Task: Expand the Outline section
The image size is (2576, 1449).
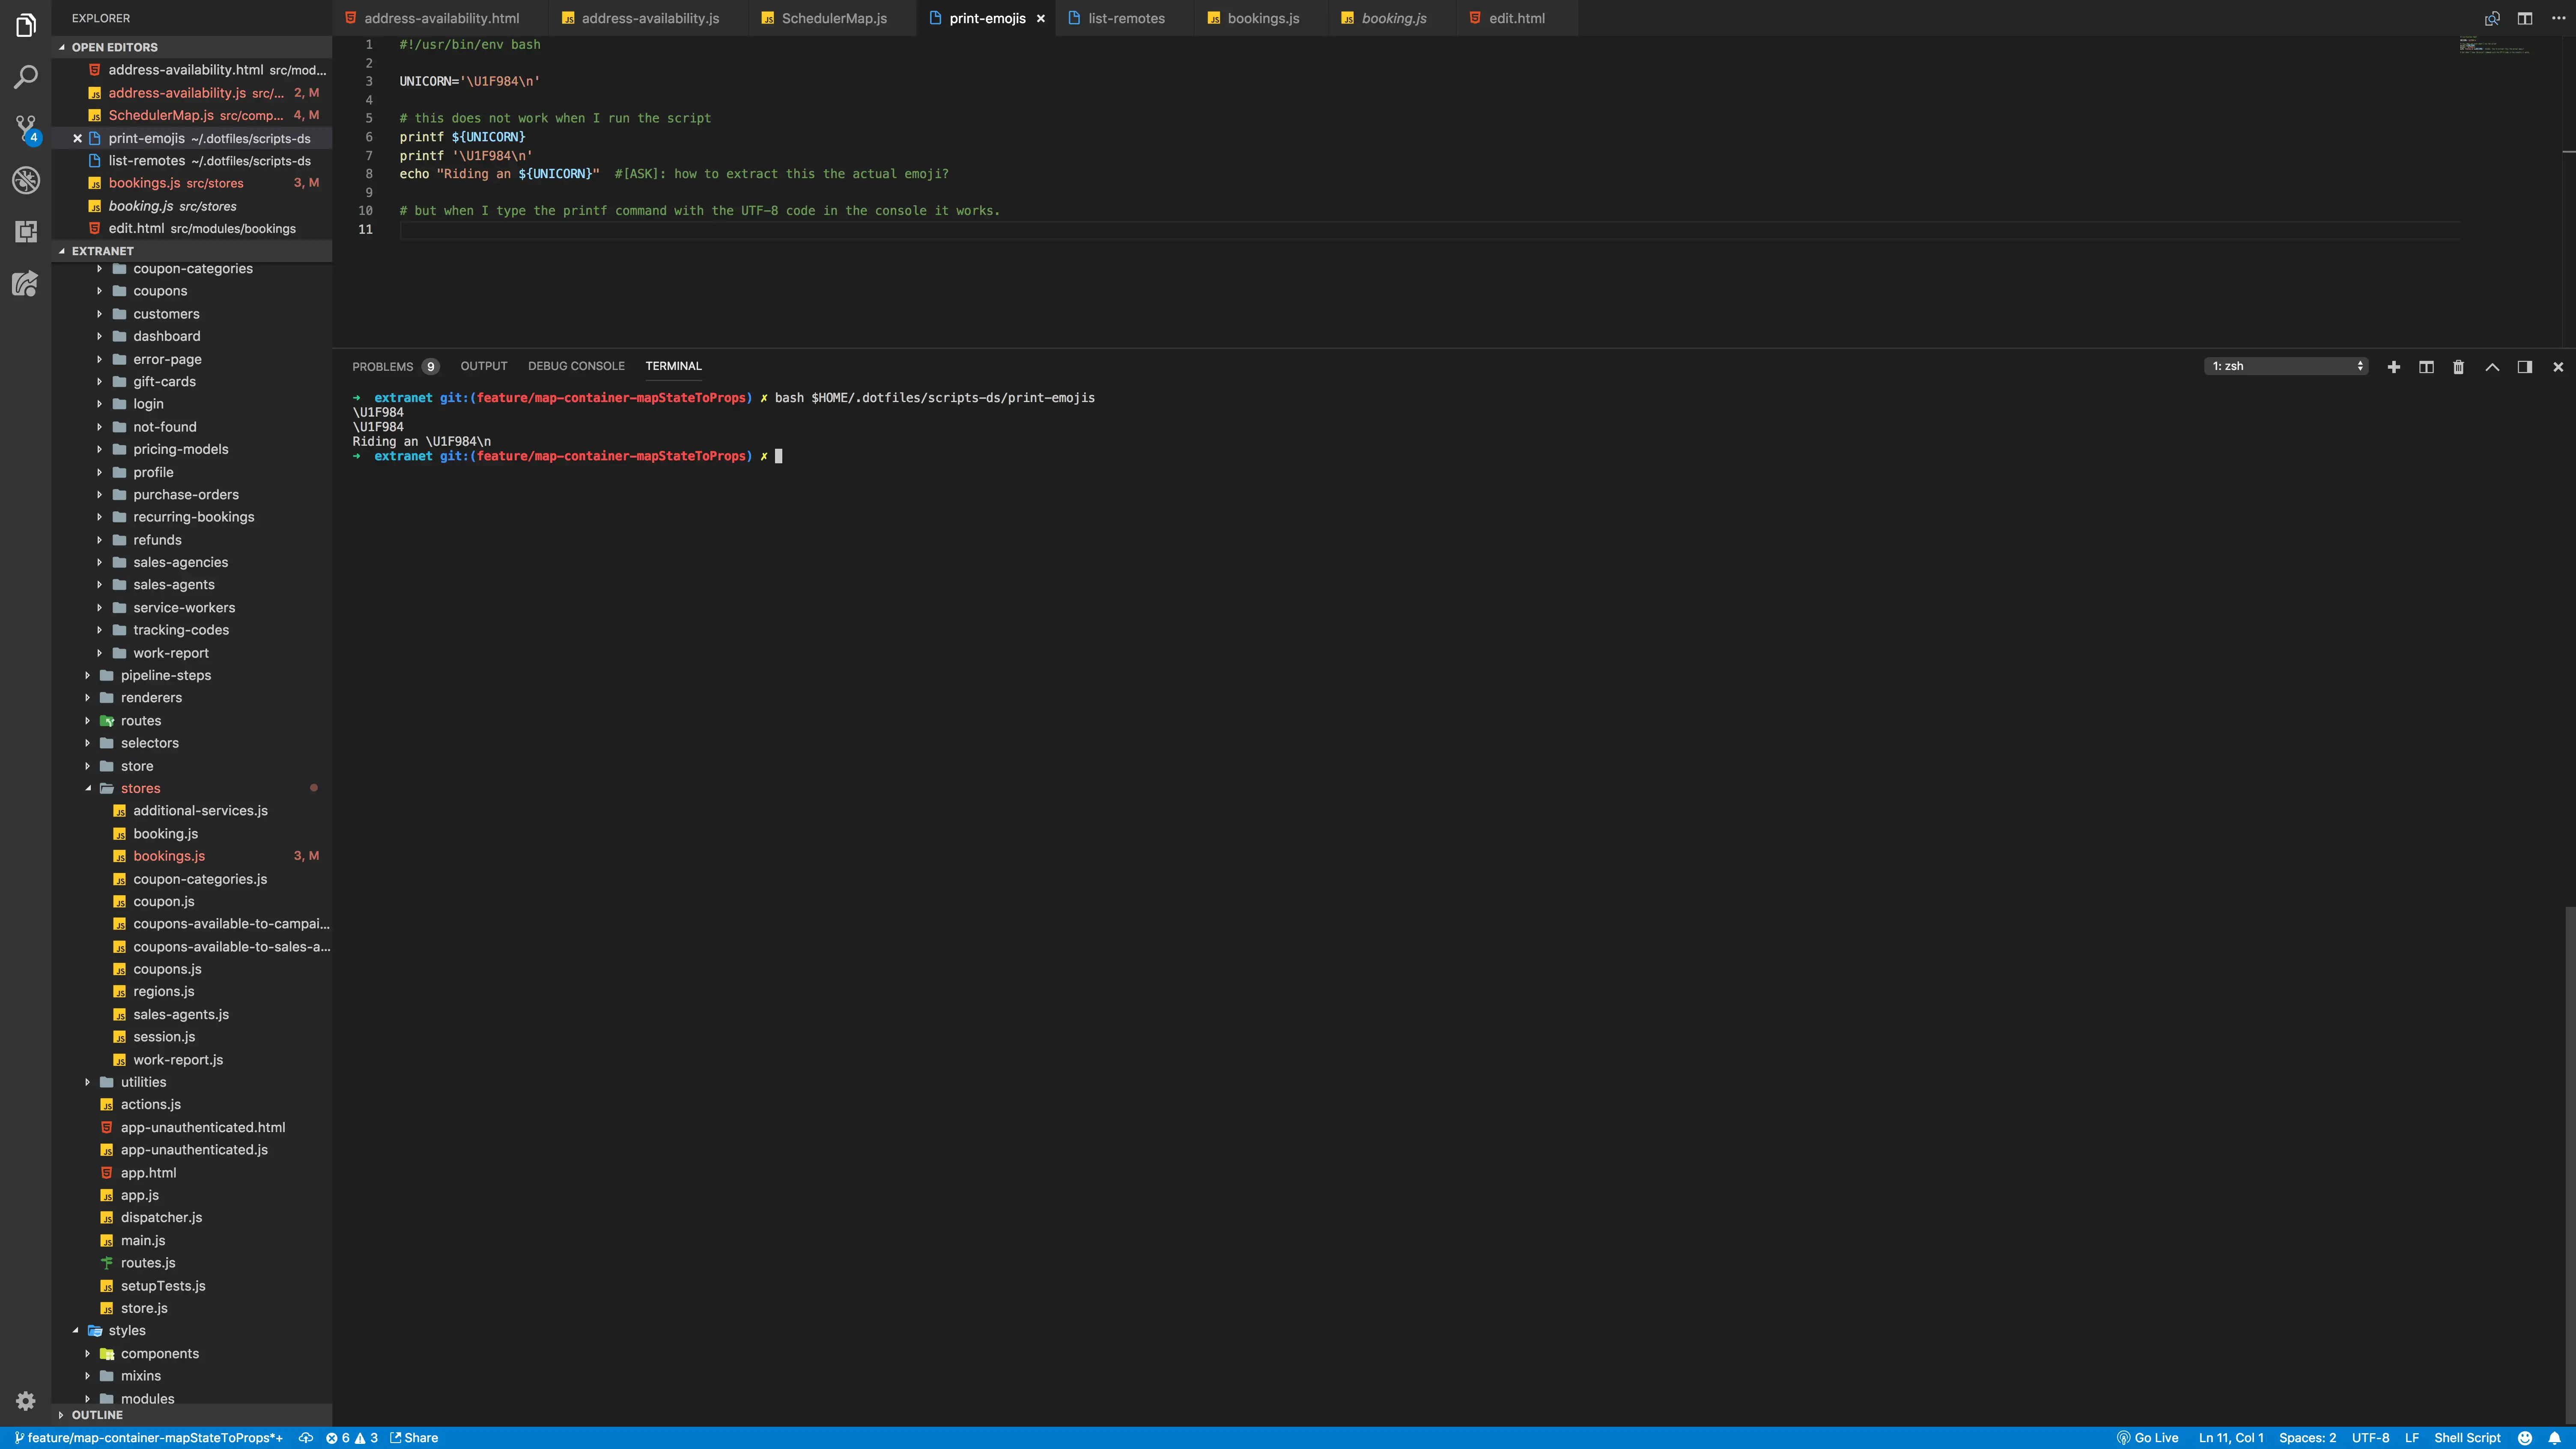Action: (192, 1415)
